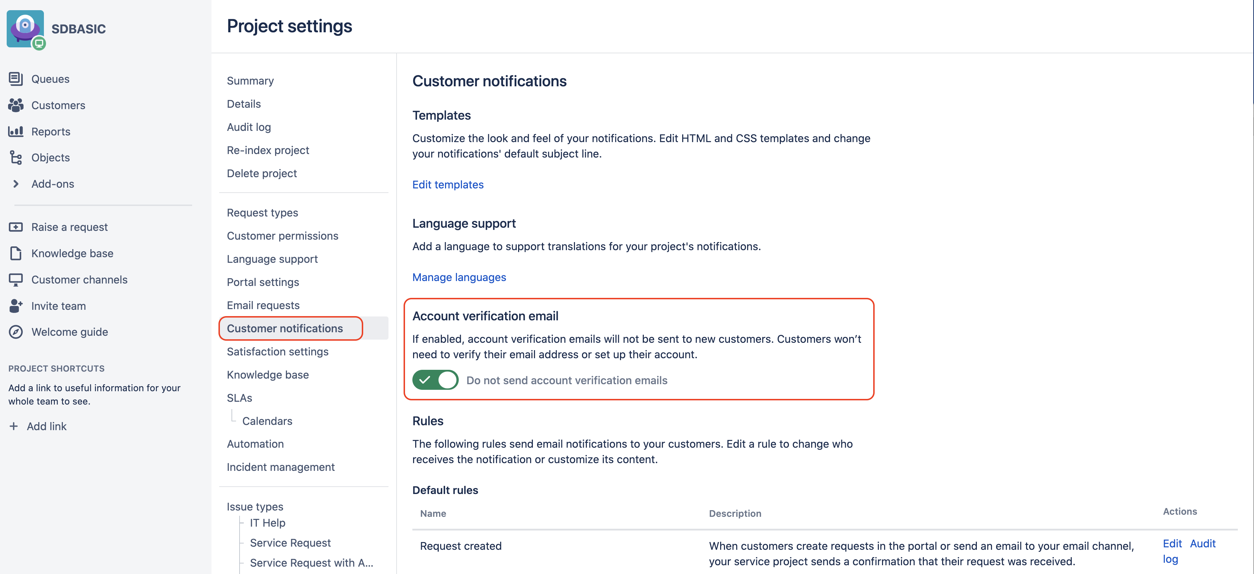Click the SDBASIC project avatar

25,29
